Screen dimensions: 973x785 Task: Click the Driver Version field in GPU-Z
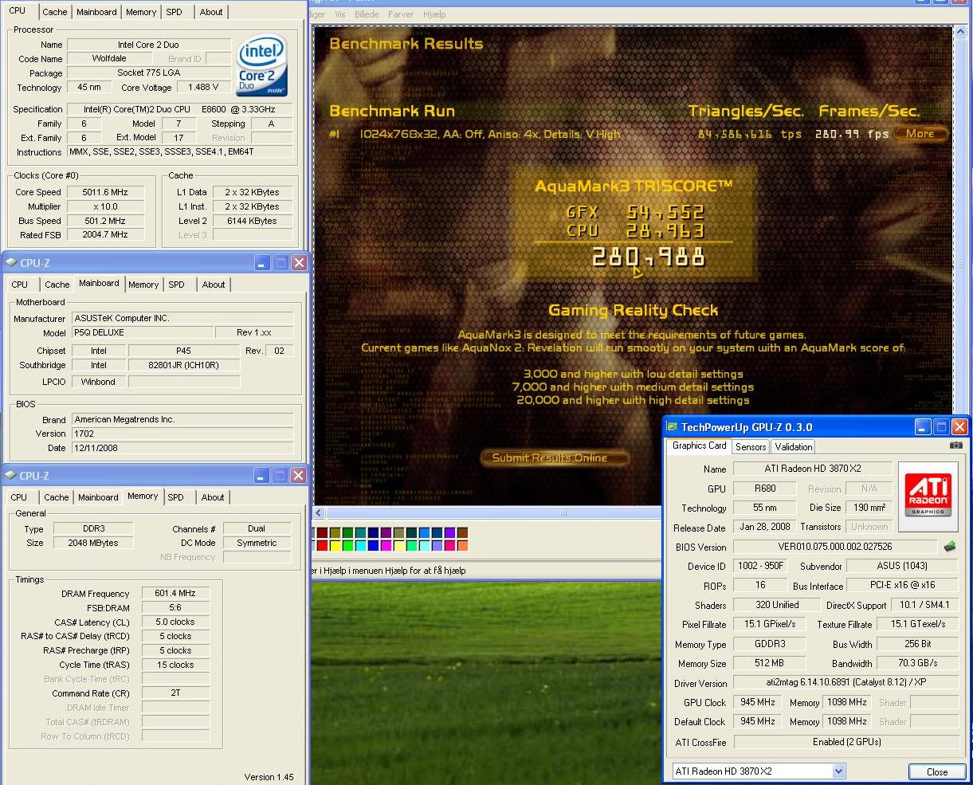[846, 682]
